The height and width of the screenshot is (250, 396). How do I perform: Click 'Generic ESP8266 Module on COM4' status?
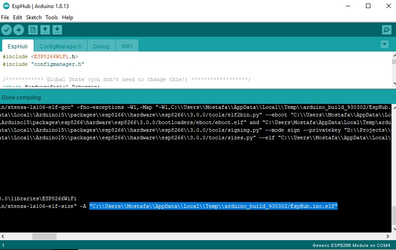click(351, 245)
